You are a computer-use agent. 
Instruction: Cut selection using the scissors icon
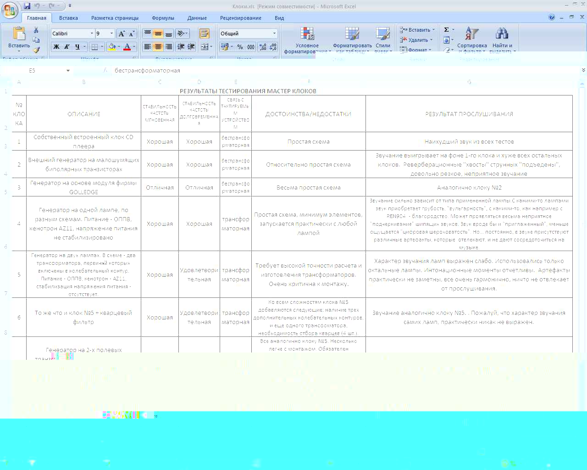coord(36,30)
